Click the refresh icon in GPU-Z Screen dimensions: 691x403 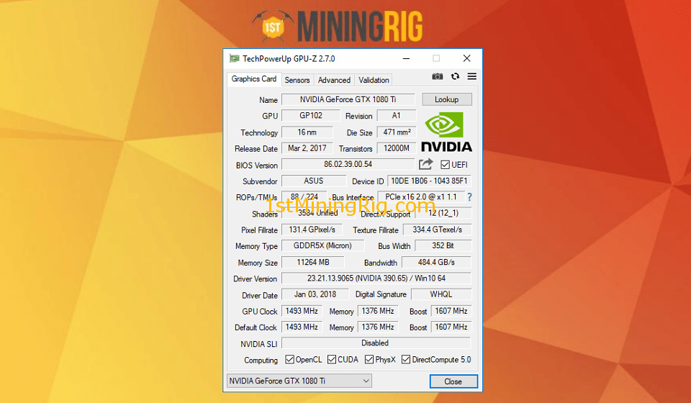[455, 76]
